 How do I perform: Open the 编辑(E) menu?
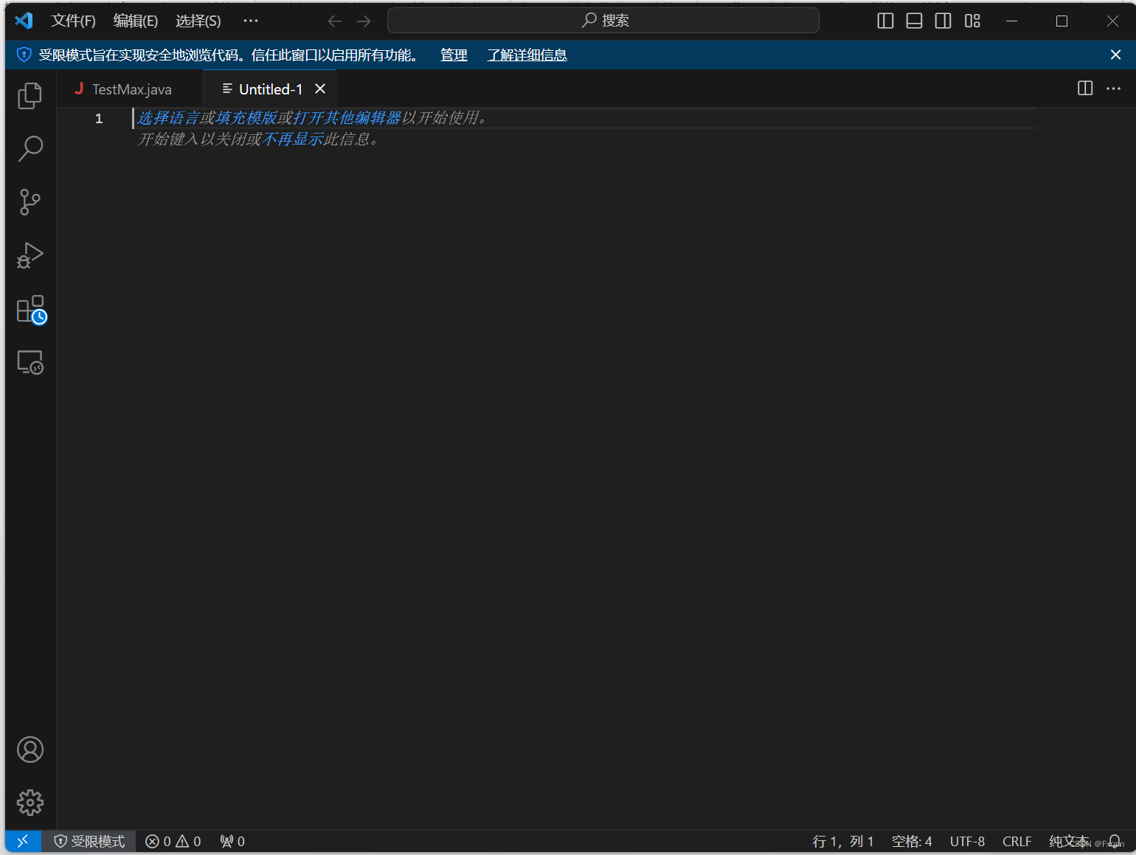(x=136, y=21)
